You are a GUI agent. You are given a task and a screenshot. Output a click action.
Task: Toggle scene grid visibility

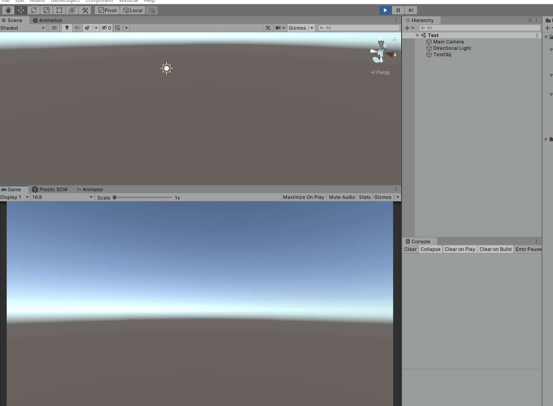click(118, 28)
